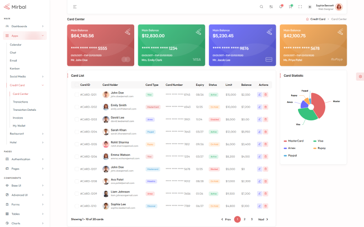Check the box for #CARD-1202
Viewport: 364px width, 227px height.
(76, 107)
